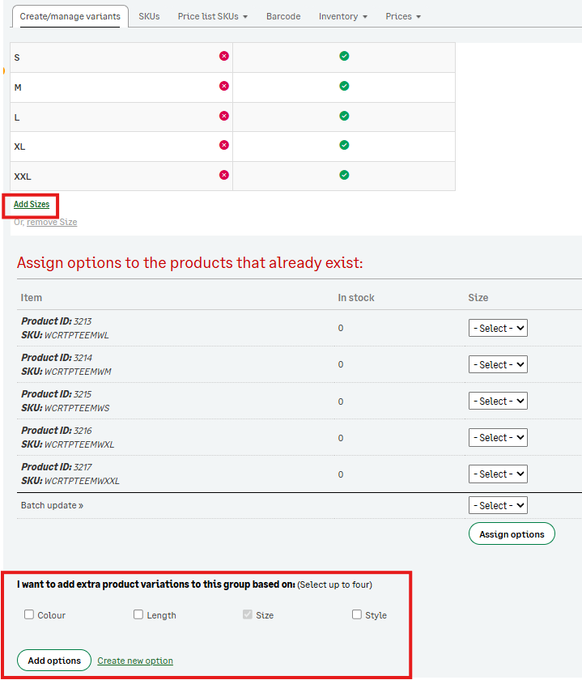
Task: Click the Item column header
Action: coord(32,298)
